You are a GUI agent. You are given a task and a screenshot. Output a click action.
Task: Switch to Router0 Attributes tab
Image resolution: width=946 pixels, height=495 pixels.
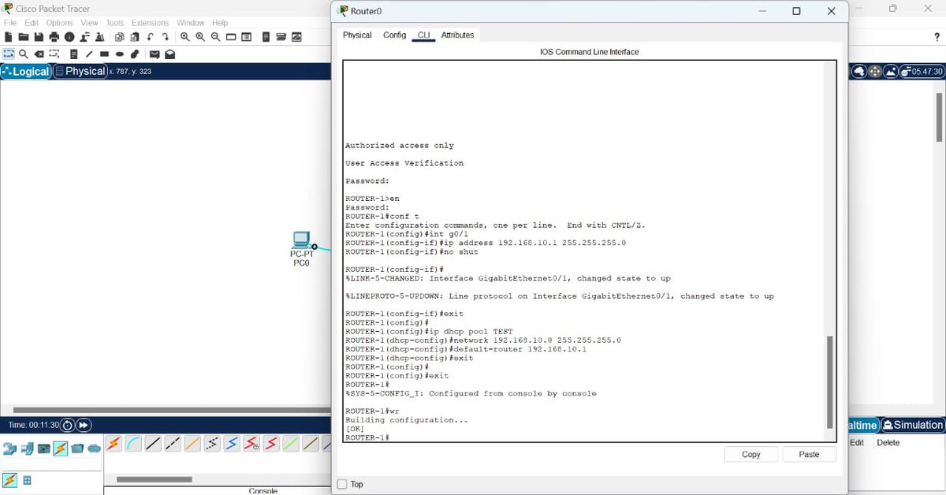click(x=457, y=35)
